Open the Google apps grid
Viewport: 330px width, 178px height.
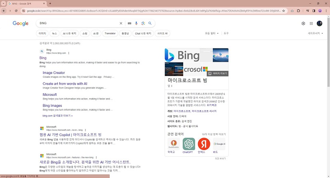(x=311, y=23)
